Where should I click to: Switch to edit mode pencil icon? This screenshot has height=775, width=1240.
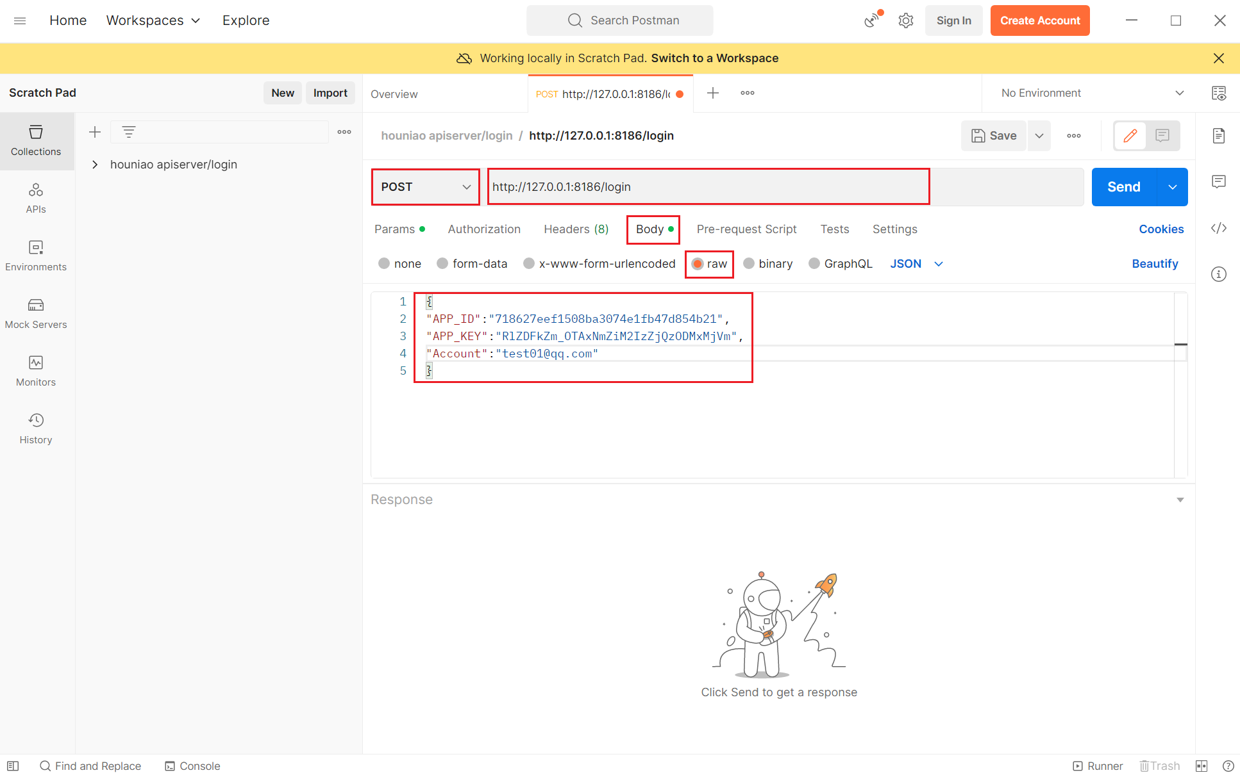[x=1130, y=136]
